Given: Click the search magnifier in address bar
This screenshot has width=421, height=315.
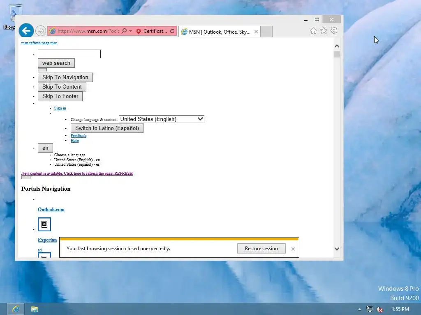Looking at the screenshot, I should [124, 31].
